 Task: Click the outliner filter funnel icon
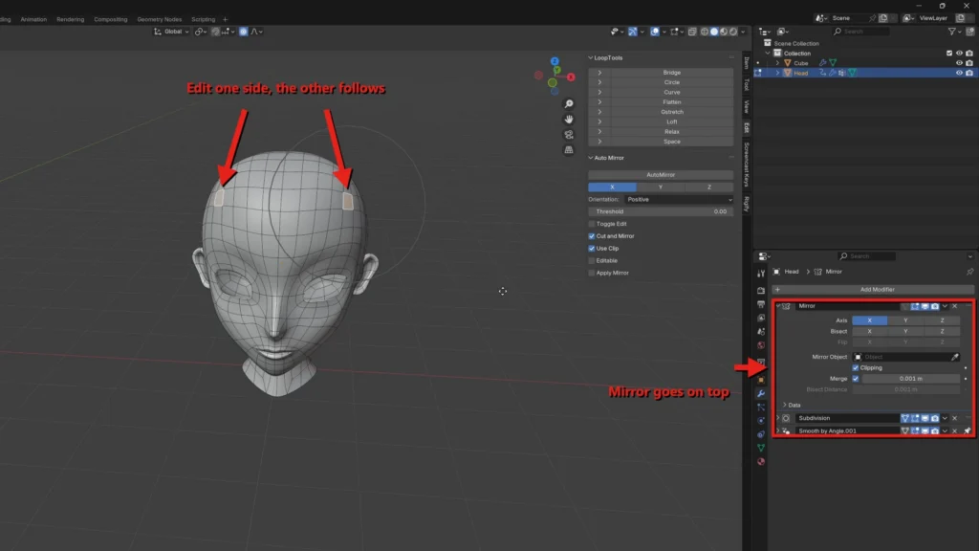click(952, 32)
